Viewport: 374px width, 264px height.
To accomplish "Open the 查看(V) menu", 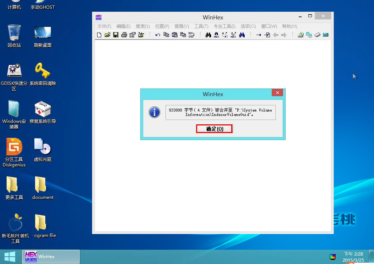I will [182, 26].
